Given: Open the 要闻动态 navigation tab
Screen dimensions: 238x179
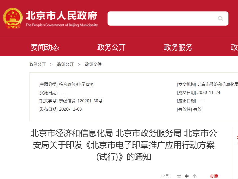Looking at the screenshot, I should point(45,47).
